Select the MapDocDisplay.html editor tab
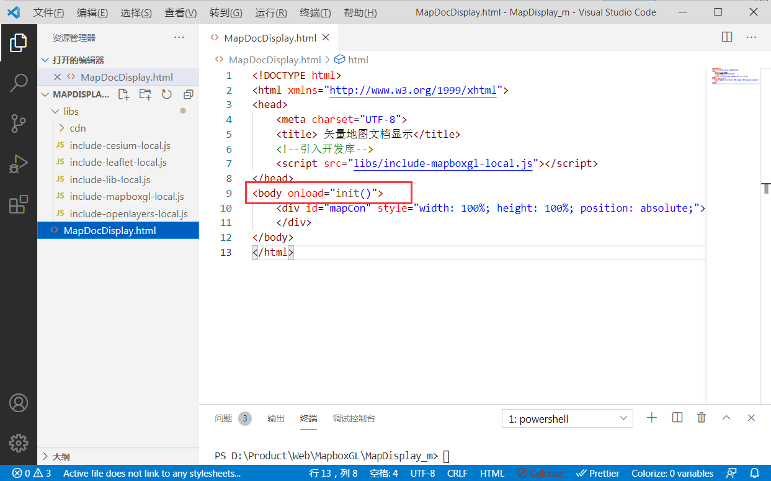 click(x=268, y=38)
